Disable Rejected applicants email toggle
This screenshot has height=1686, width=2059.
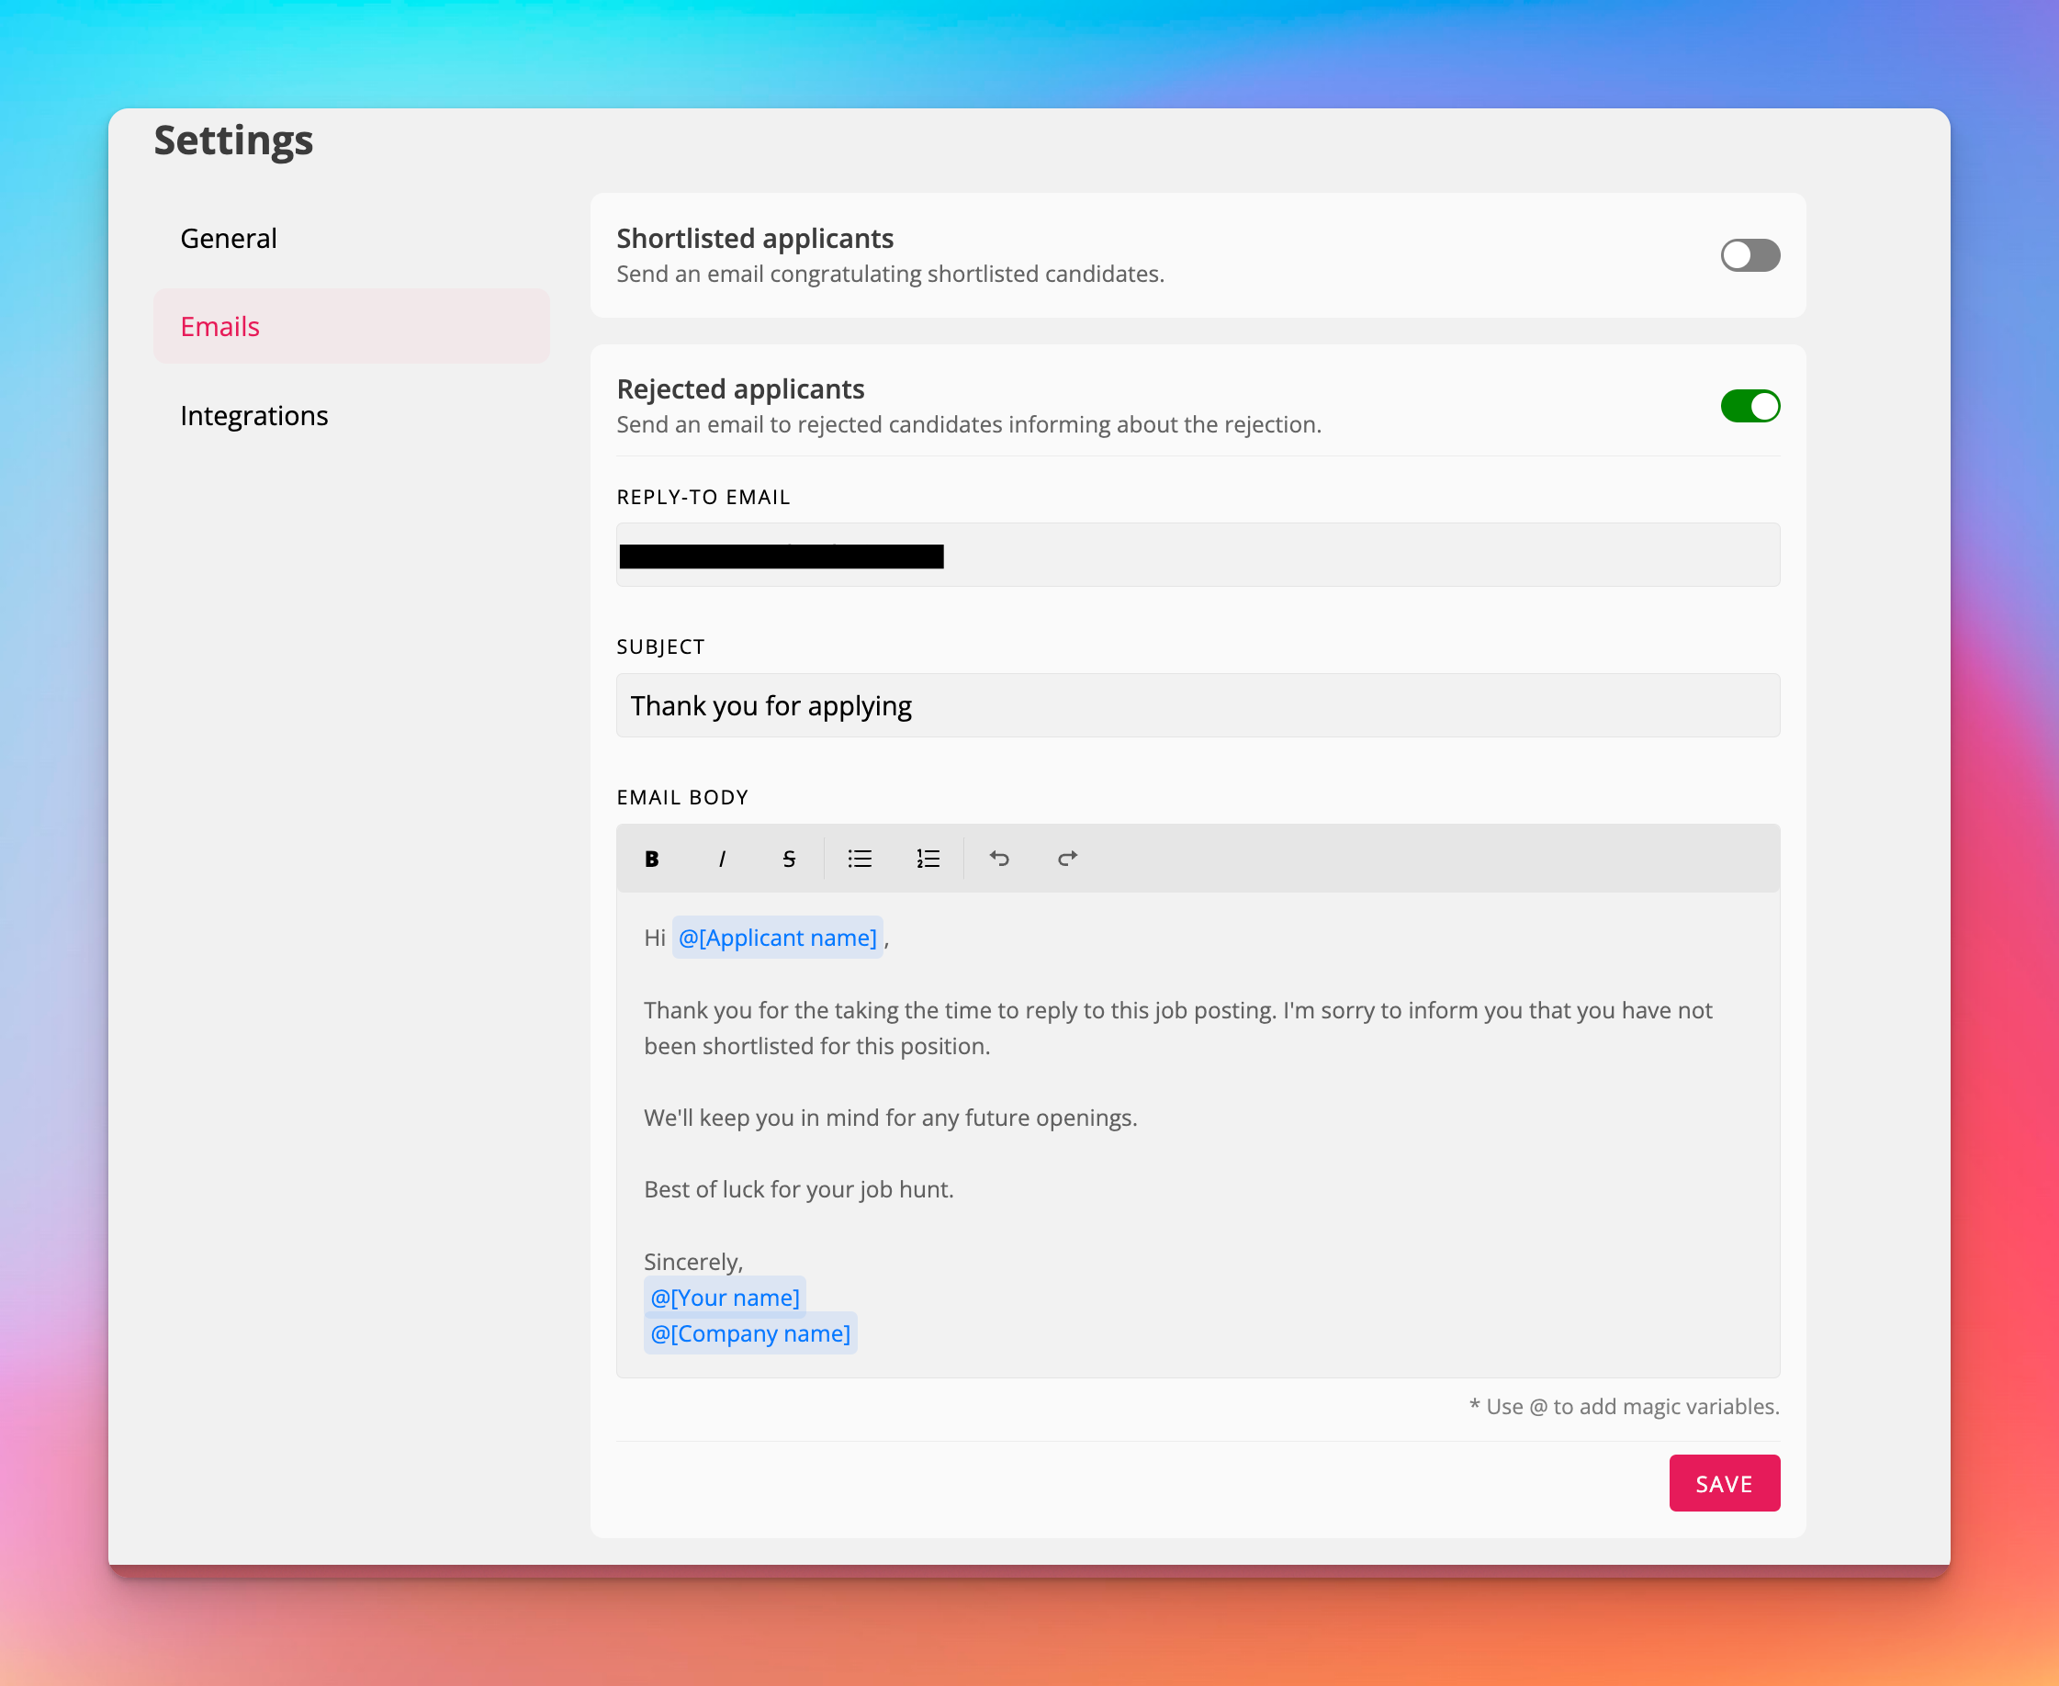[1750, 406]
